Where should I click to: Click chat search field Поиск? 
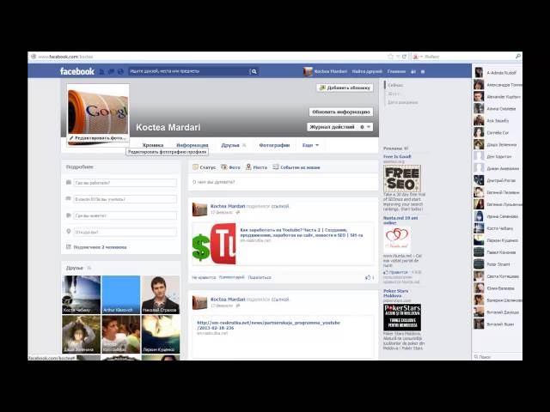[497, 357]
